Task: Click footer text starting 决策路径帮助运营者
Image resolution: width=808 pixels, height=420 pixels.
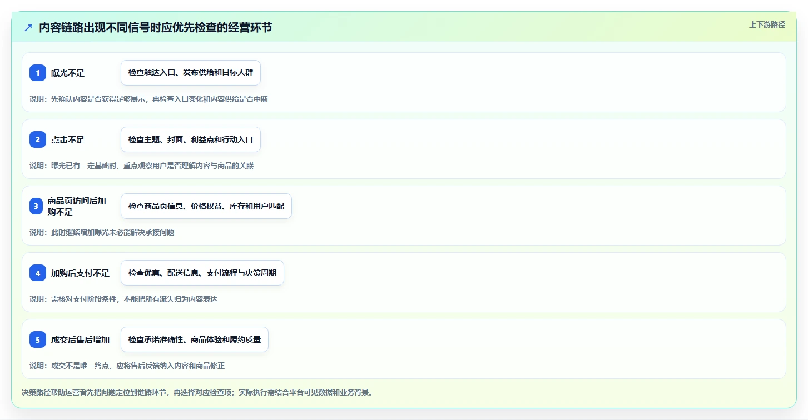Action: point(197,392)
